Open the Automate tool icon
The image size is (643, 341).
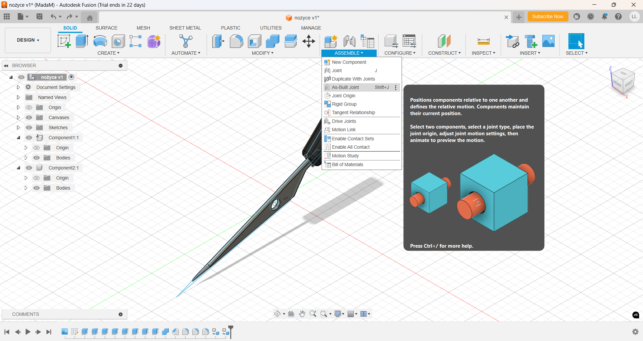coord(186,41)
